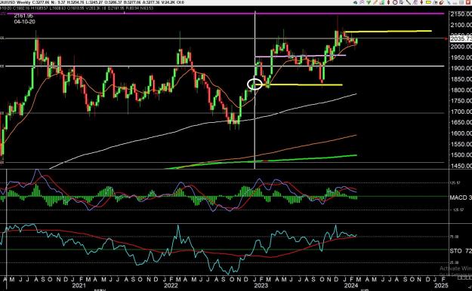The image size is (472, 291).
Task: Select the yellow rectangle drawing tool icon
Action: (x=428, y=2)
